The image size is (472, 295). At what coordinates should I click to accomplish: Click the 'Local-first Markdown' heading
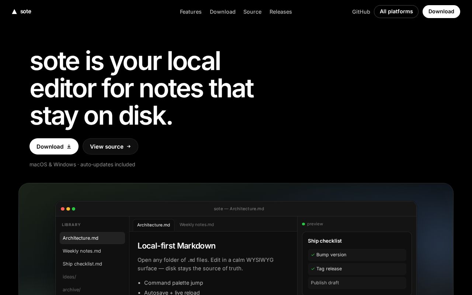177,246
